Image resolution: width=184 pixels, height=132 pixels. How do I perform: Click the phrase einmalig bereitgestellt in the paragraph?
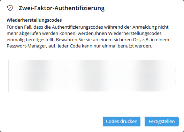point(31,39)
